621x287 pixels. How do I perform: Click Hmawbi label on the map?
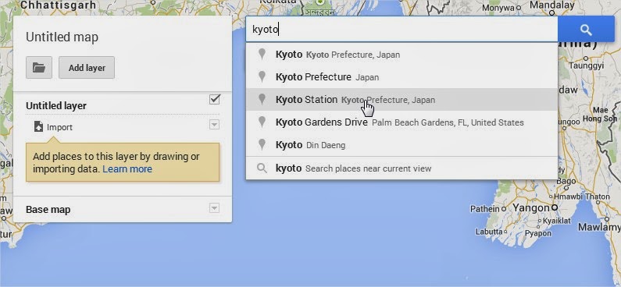[569, 197]
